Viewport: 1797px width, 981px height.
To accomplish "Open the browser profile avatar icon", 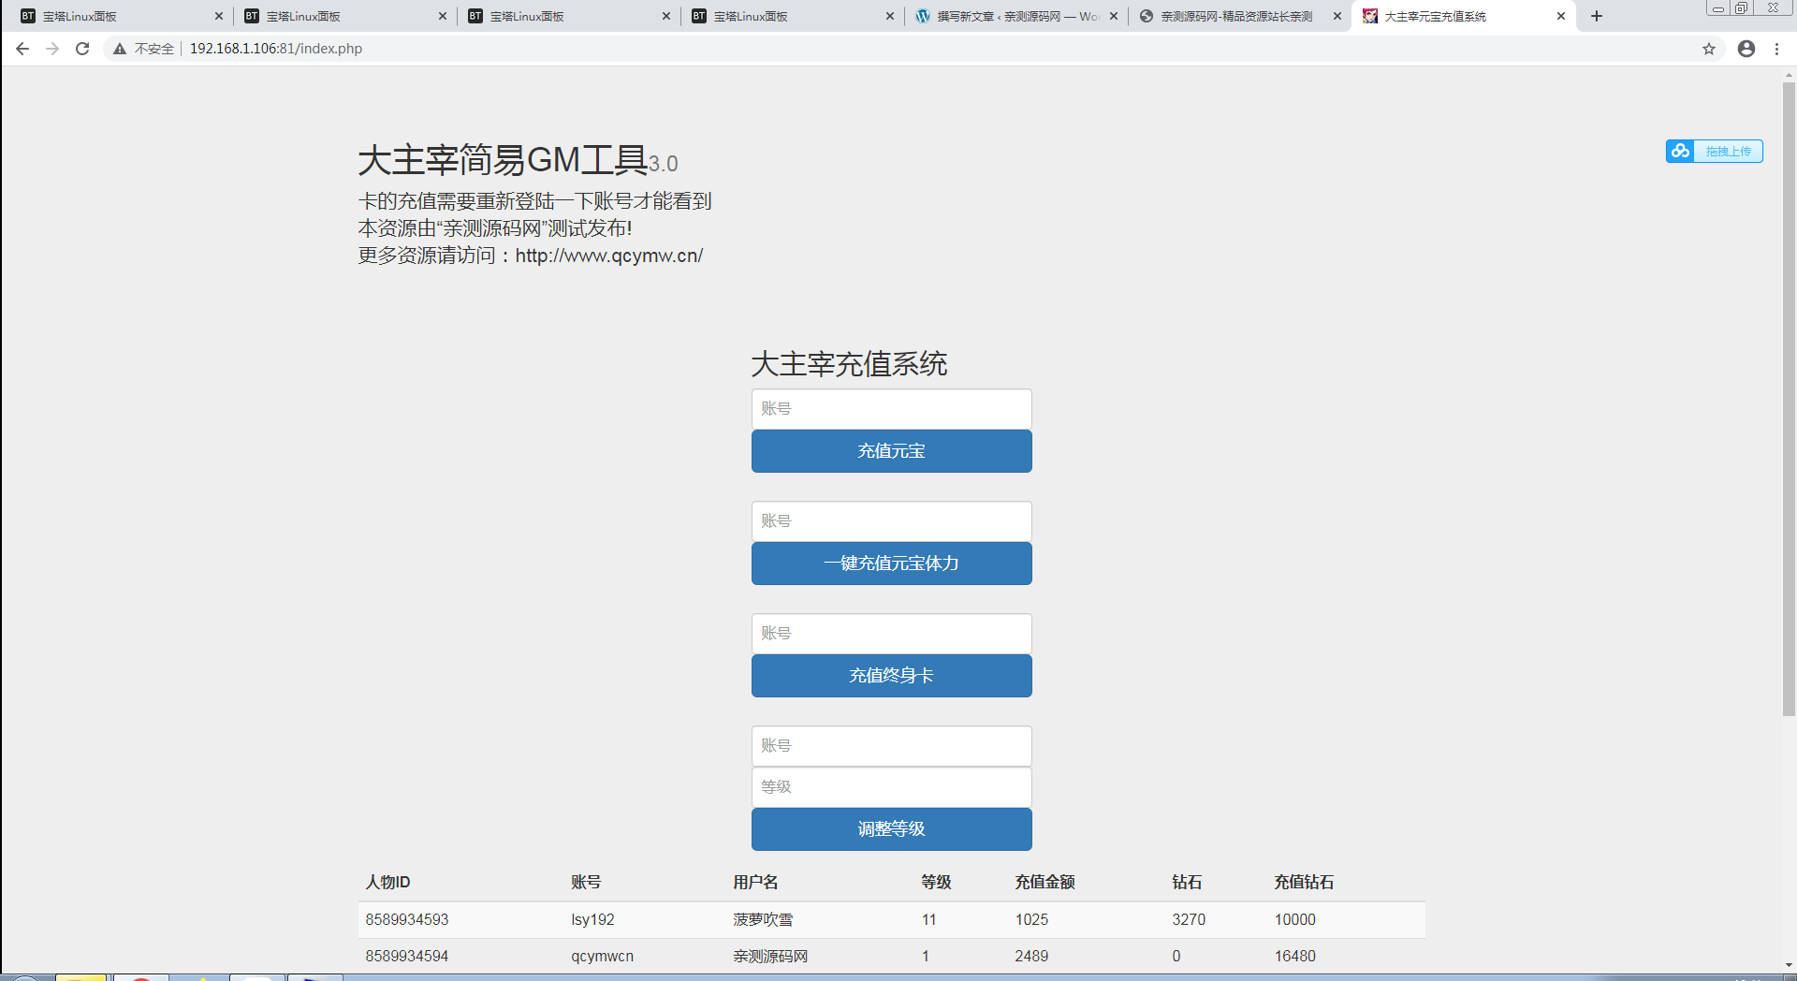I will pyautogui.click(x=1746, y=49).
